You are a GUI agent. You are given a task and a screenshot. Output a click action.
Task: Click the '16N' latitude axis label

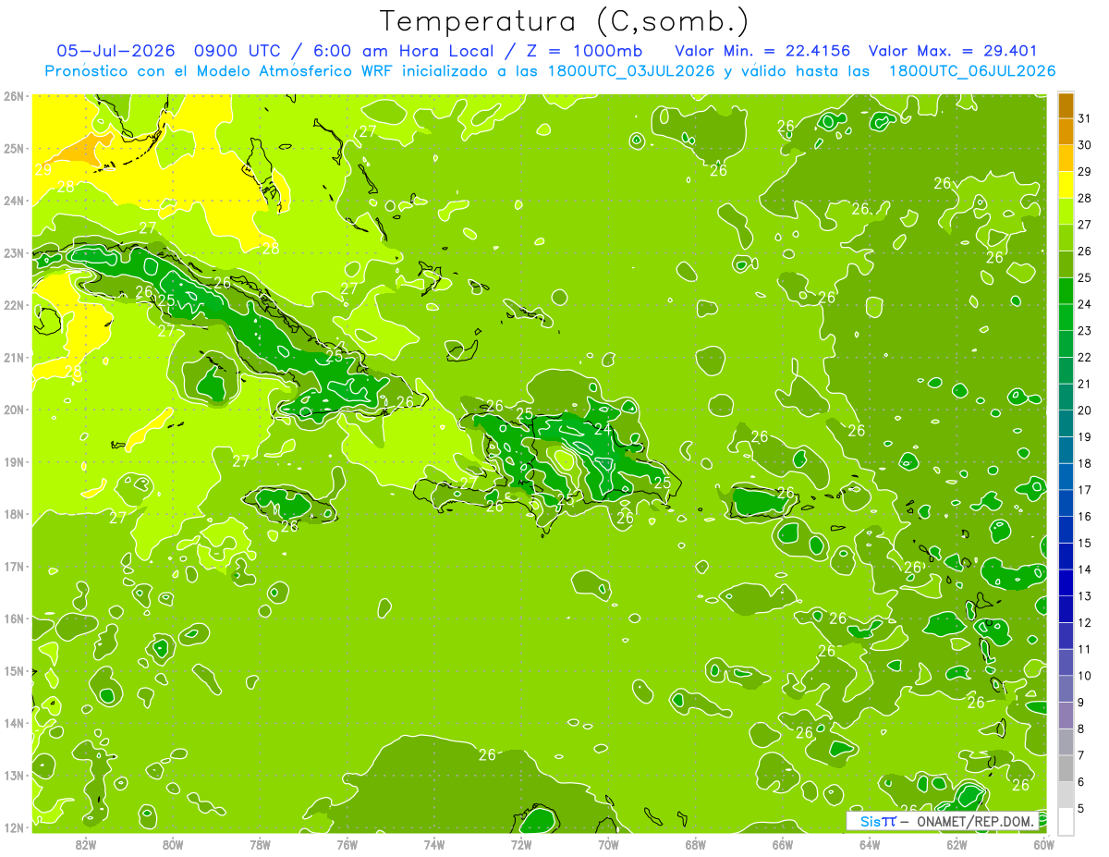pos(13,618)
